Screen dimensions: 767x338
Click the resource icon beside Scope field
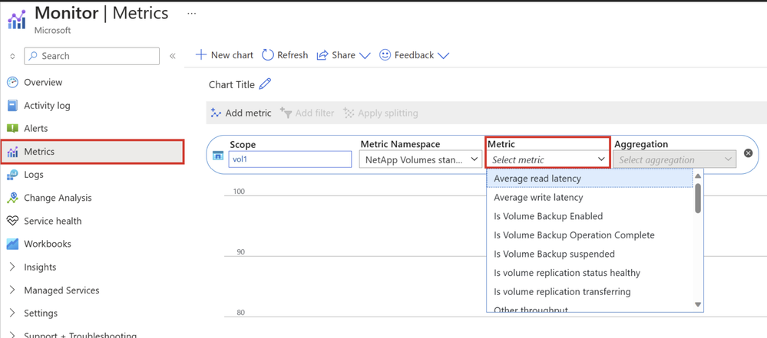point(218,156)
